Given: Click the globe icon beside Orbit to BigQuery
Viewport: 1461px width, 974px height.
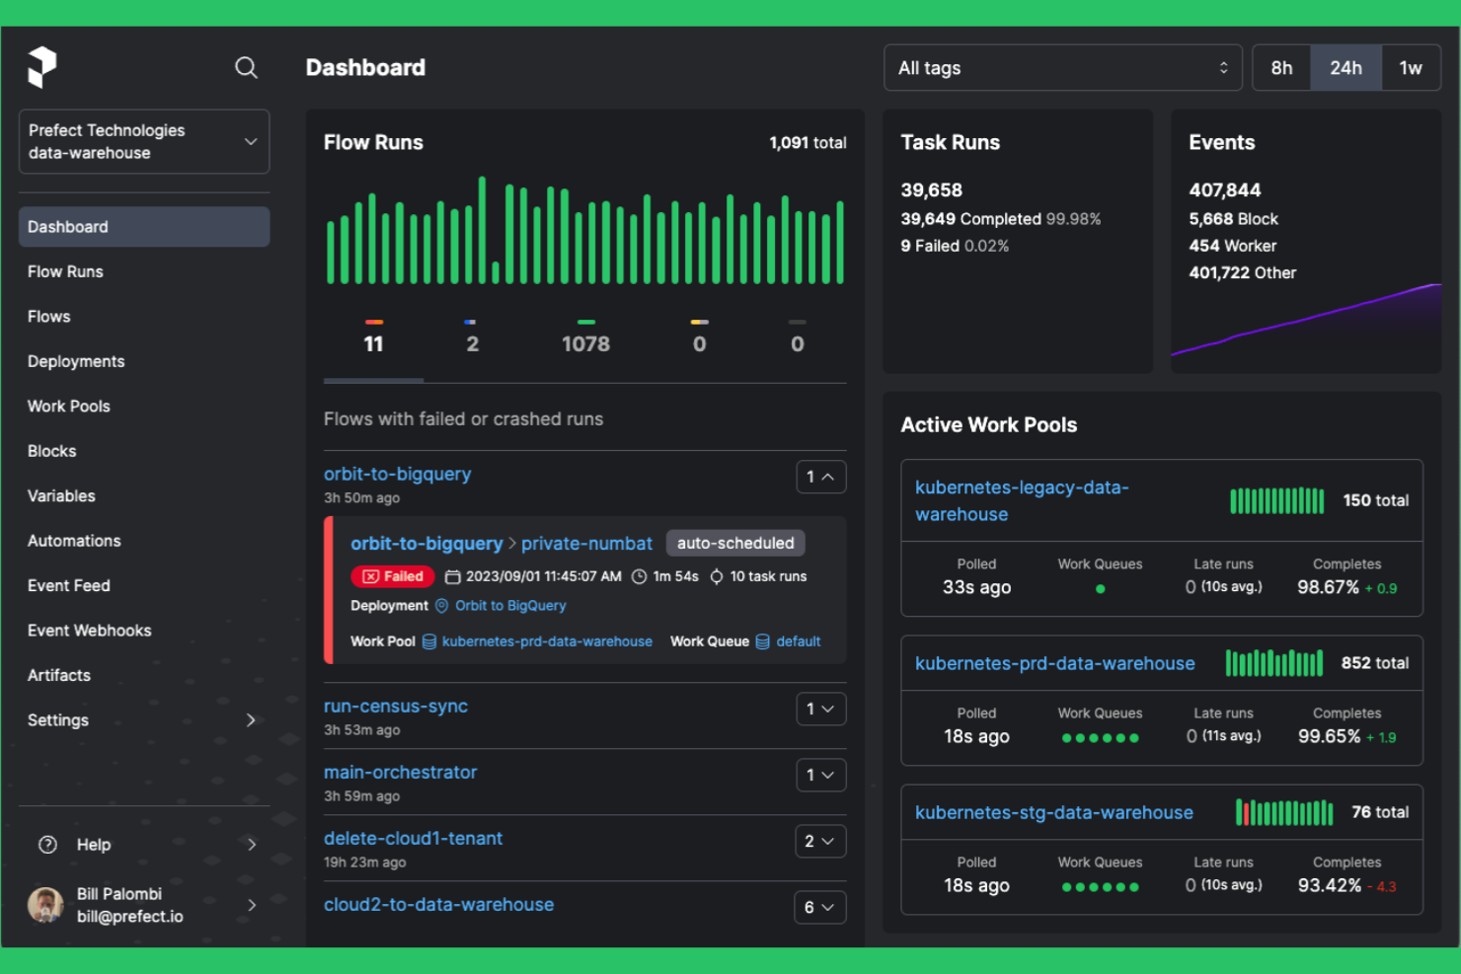Looking at the screenshot, I should click(x=440, y=605).
